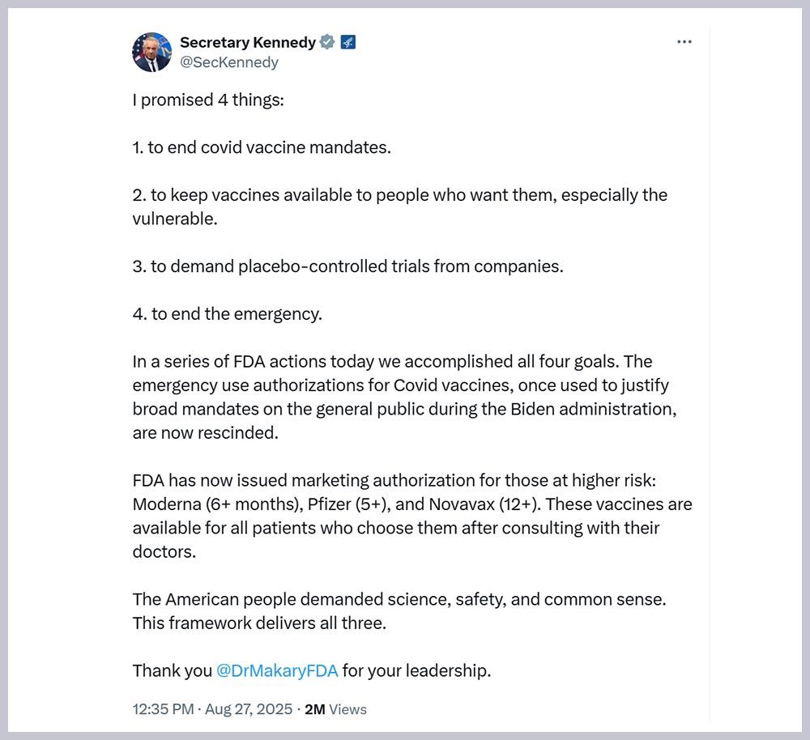Click the paragraph about rescinded emergency use authorizations

coord(403,397)
